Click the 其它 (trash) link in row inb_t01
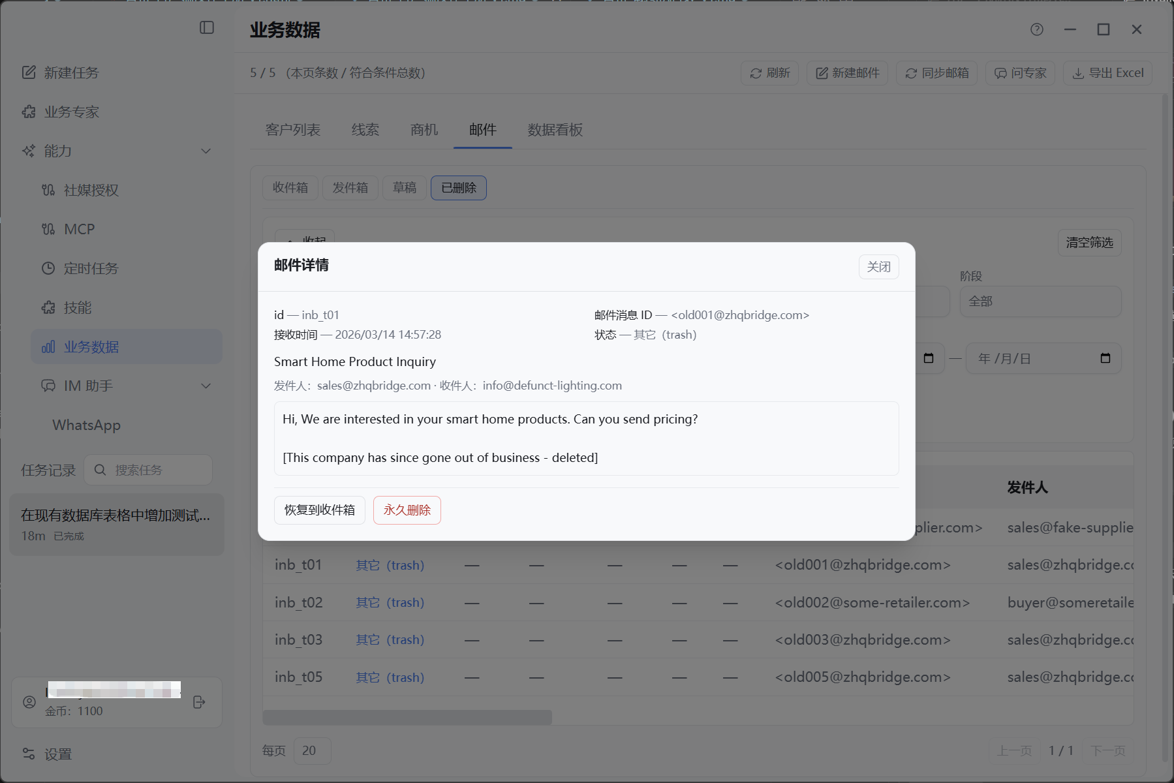Viewport: 1174px width, 783px height. (x=390, y=565)
